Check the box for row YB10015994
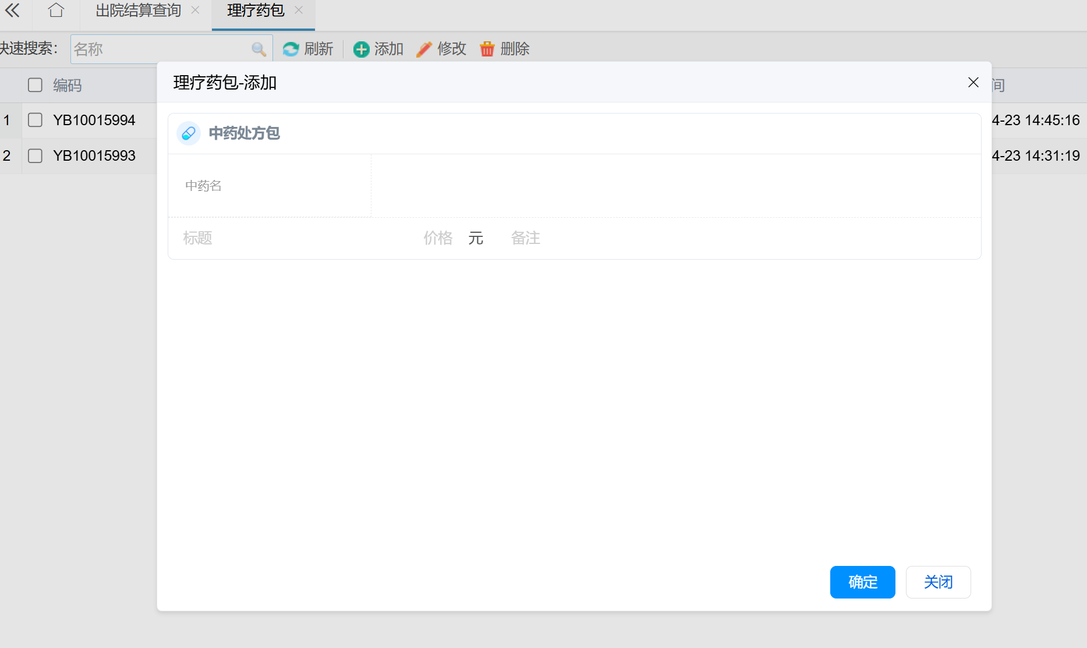This screenshot has width=1087, height=648. [x=36, y=120]
